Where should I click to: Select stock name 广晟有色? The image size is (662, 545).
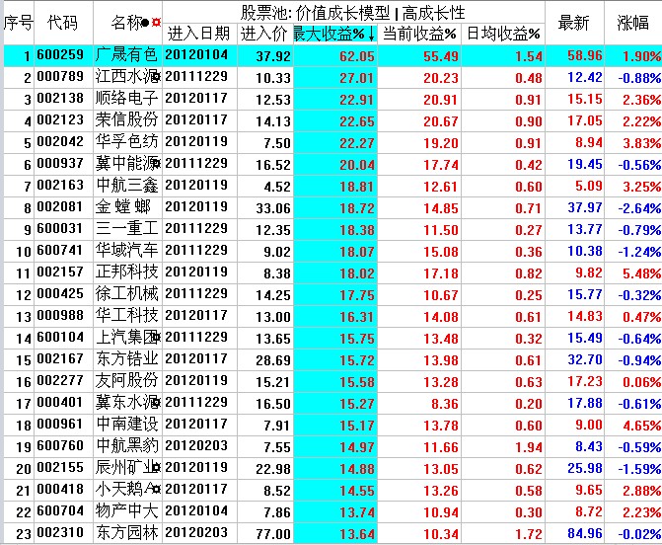(x=126, y=55)
